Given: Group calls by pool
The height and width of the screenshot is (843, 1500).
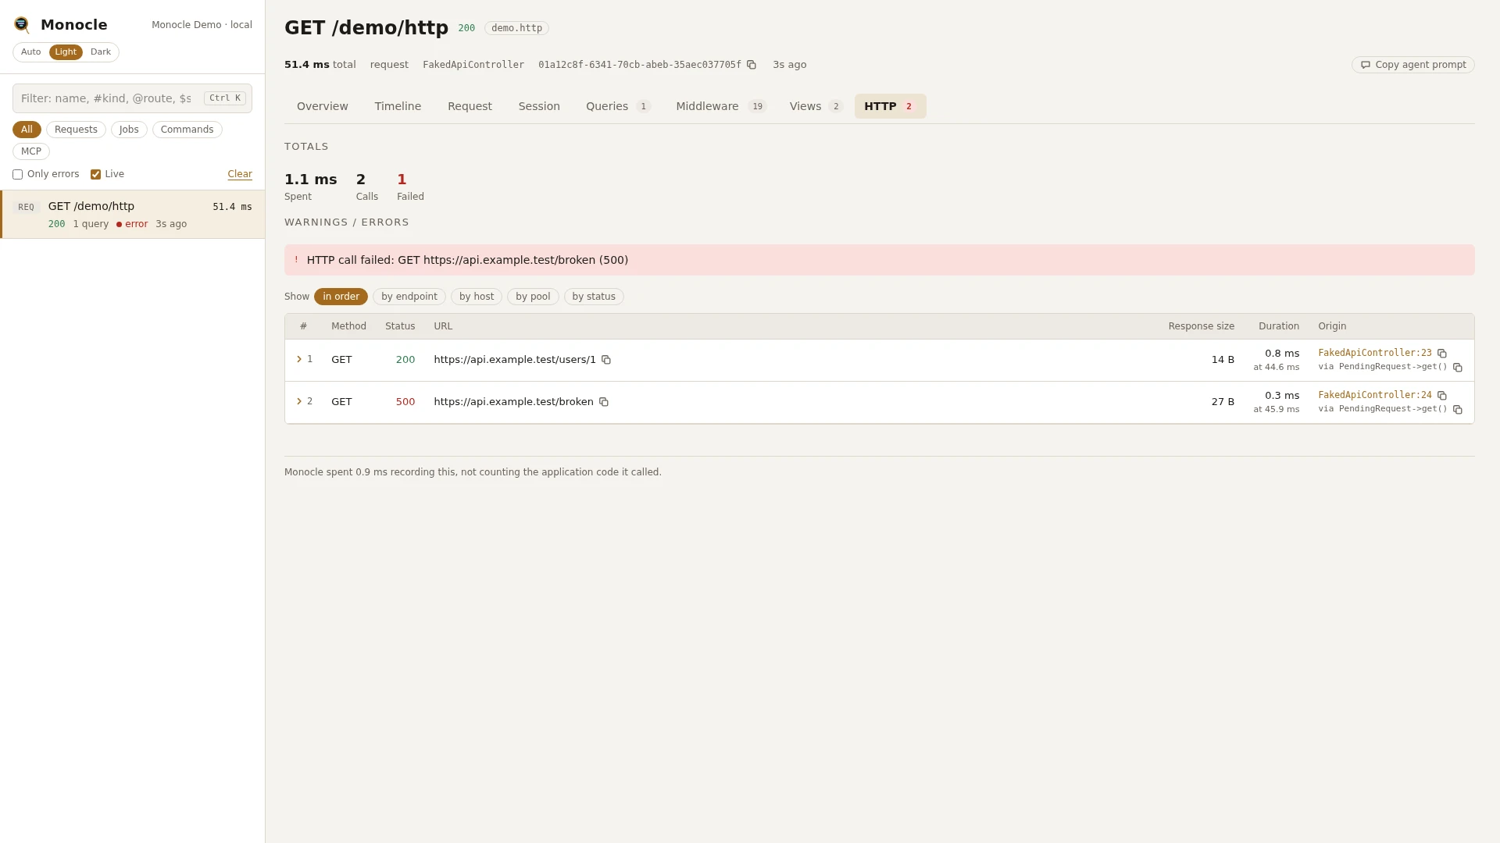Looking at the screenshot, I should 533,297.
